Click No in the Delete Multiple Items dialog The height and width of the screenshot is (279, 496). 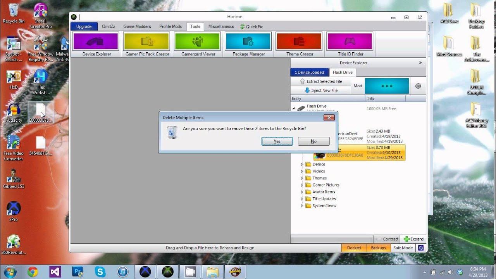tap(314, 141)
